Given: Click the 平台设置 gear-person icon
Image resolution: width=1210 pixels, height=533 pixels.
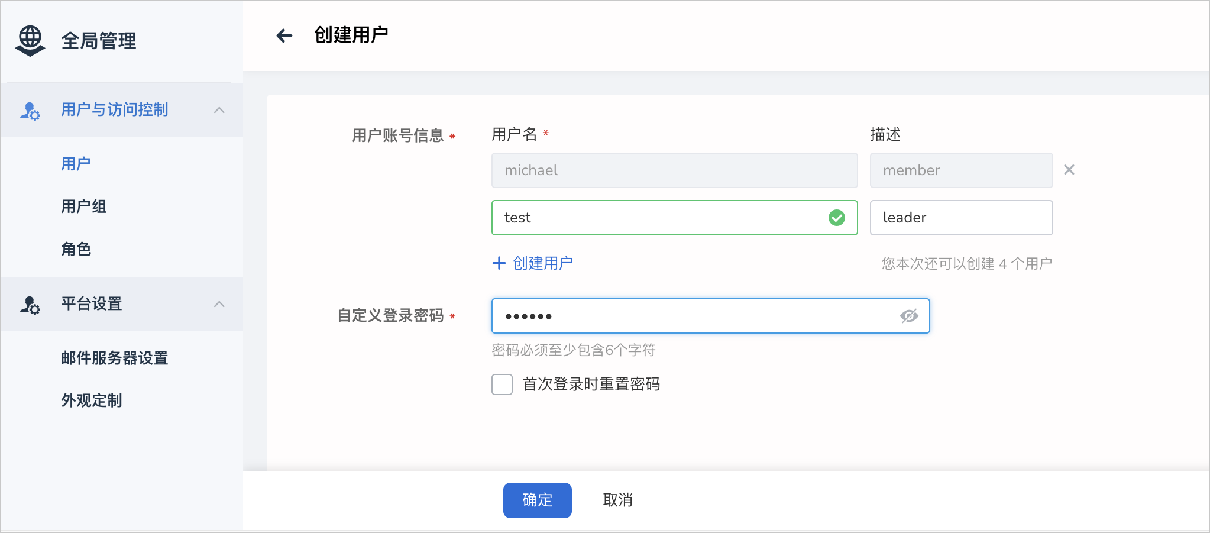Looking at the screenshot, I should pyautogui.click(x=30, y=305).
